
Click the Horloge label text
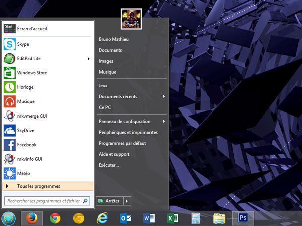(25, 87)
